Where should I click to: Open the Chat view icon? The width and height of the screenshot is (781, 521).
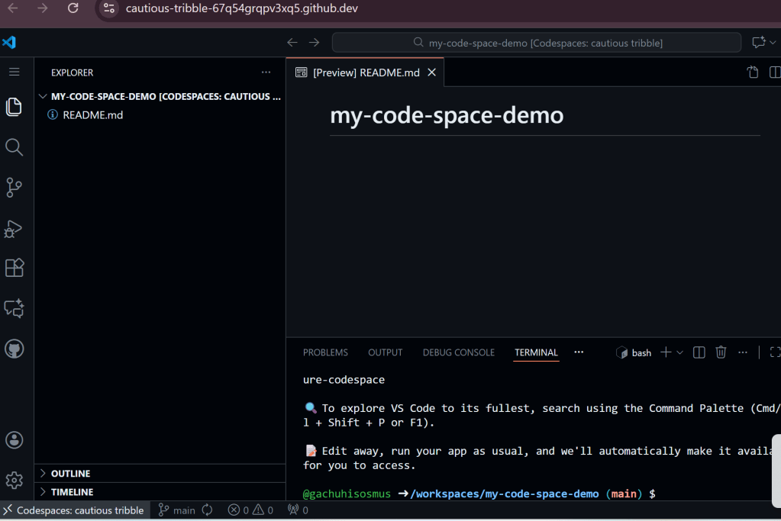(x=14, y=308)
